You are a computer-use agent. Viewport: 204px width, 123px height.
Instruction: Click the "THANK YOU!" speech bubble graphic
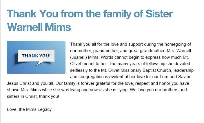click(x=36, y=56)
